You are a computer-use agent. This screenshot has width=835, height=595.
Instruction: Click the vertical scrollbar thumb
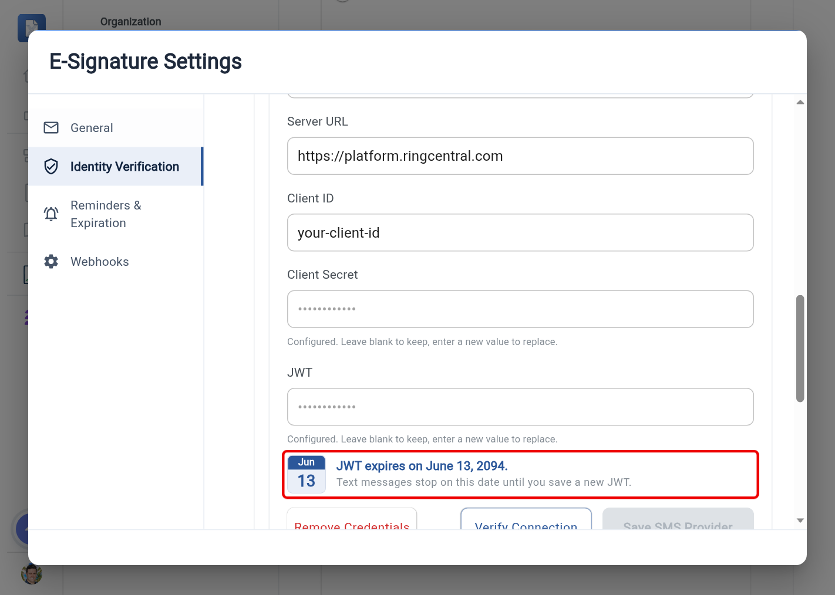tap(800, 349)
